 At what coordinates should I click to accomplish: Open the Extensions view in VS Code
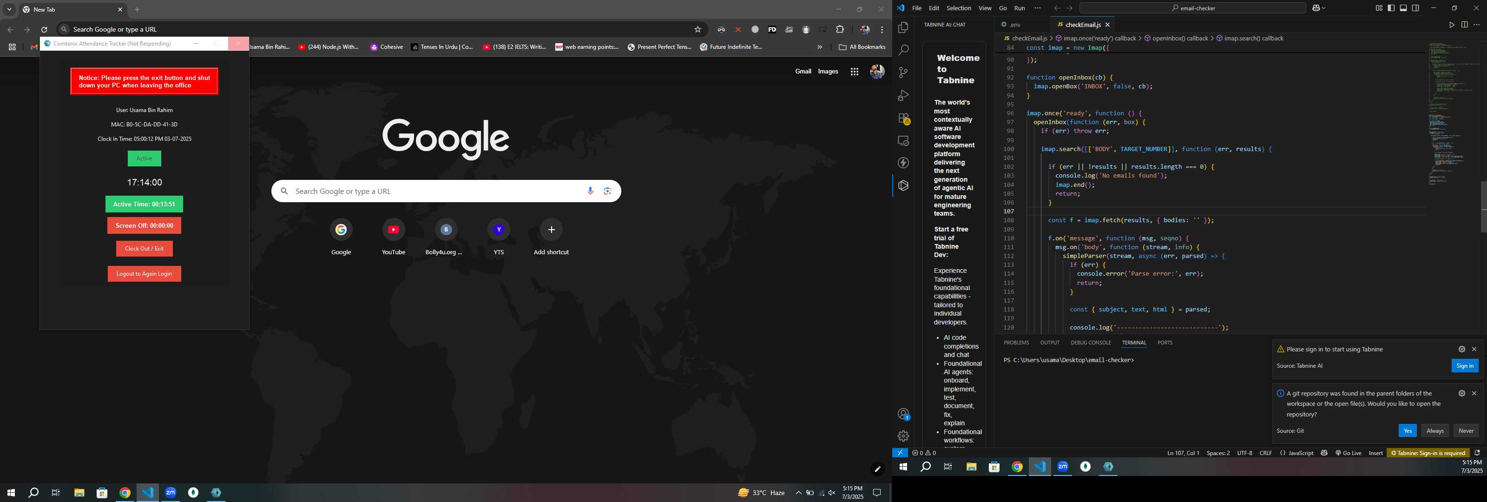click(903, 119)
